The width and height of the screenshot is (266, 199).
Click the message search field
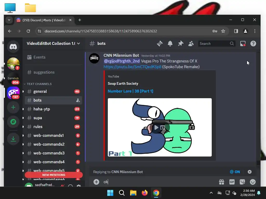click(217, 44)
